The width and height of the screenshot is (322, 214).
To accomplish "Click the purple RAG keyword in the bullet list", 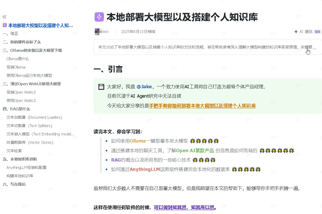I will 116,160.
